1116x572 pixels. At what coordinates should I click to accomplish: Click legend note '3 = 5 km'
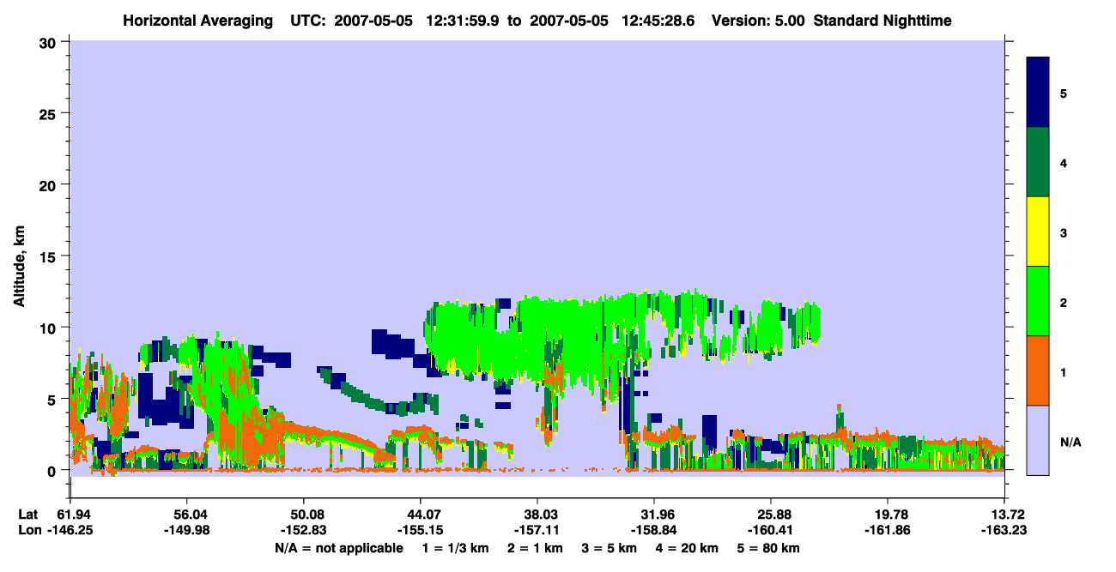(x=610, y=548)
